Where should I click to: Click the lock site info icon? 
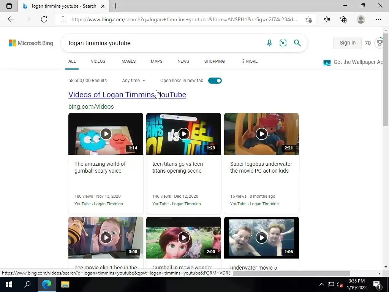pos(63,19)
